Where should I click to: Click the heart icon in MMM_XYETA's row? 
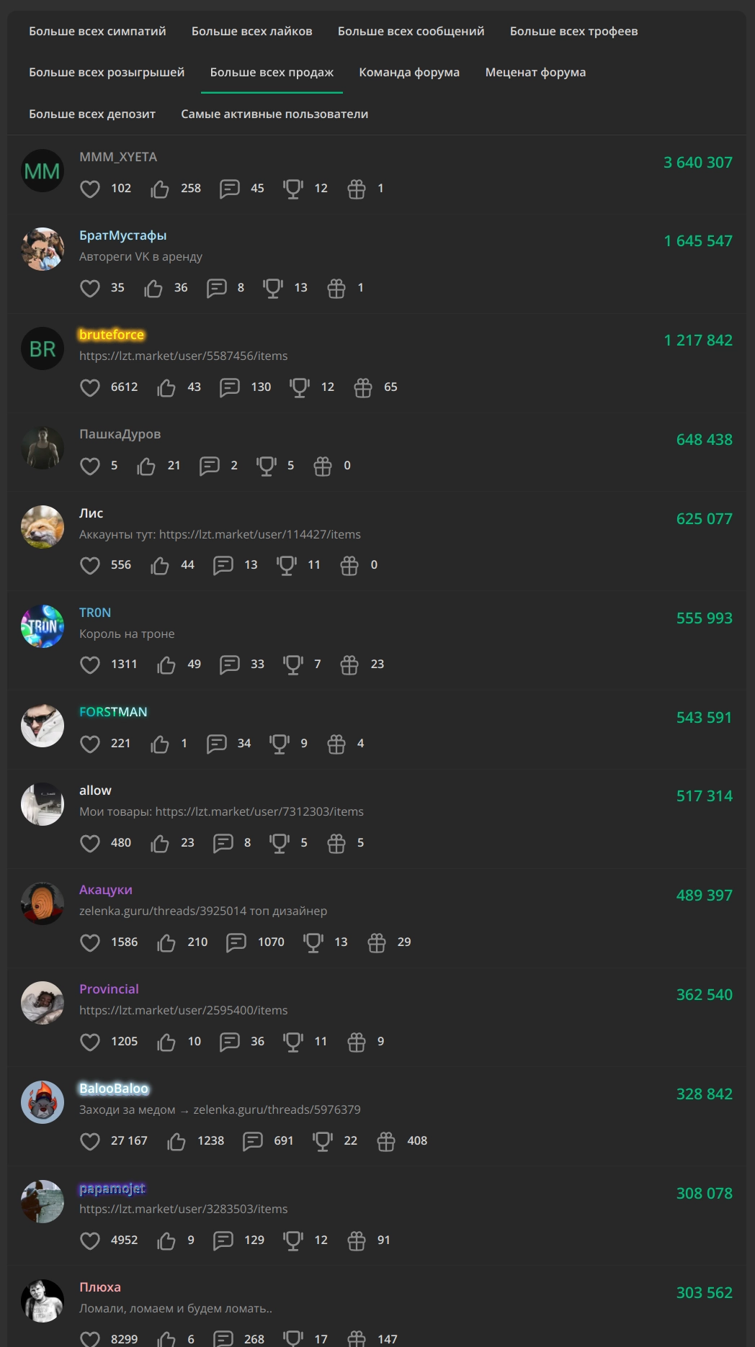pos(90,189)
